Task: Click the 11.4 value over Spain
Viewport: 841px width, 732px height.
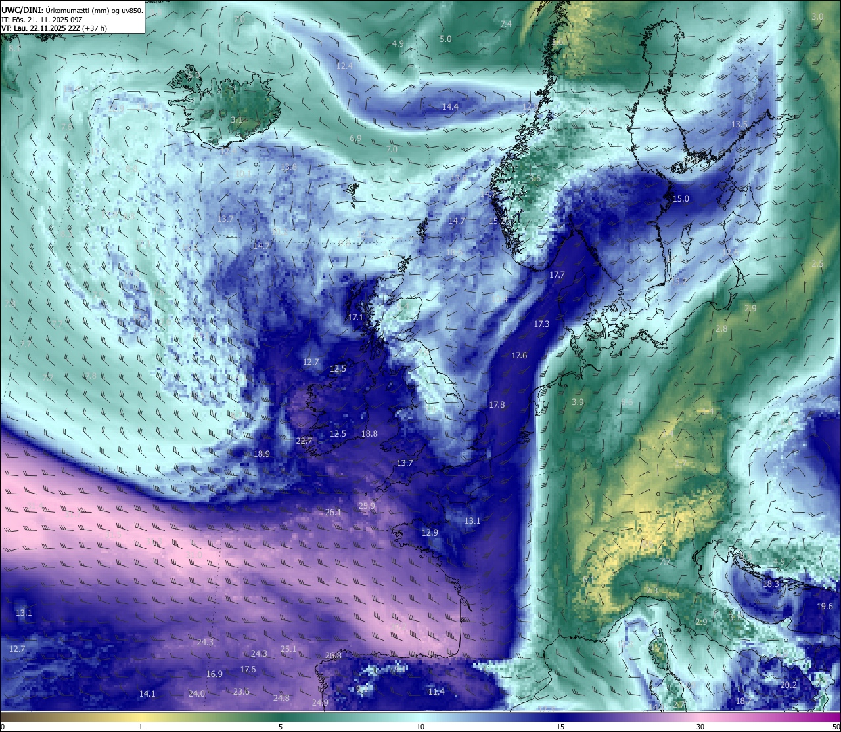Action: 436,692
